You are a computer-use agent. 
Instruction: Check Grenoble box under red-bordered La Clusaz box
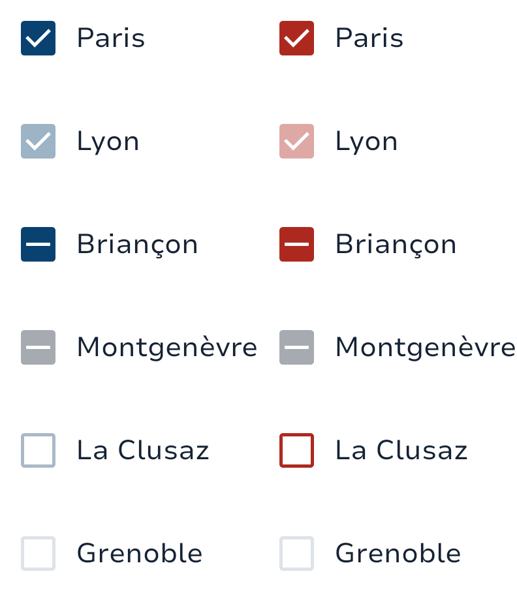click(296, 554)
